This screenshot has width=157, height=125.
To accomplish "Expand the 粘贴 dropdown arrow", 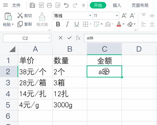I will coord(13,24).
